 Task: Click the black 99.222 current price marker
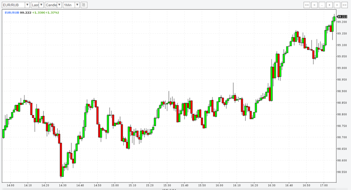point(342,17)
